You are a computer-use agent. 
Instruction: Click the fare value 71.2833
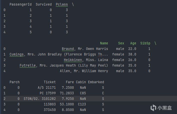[x=67, y=93]
